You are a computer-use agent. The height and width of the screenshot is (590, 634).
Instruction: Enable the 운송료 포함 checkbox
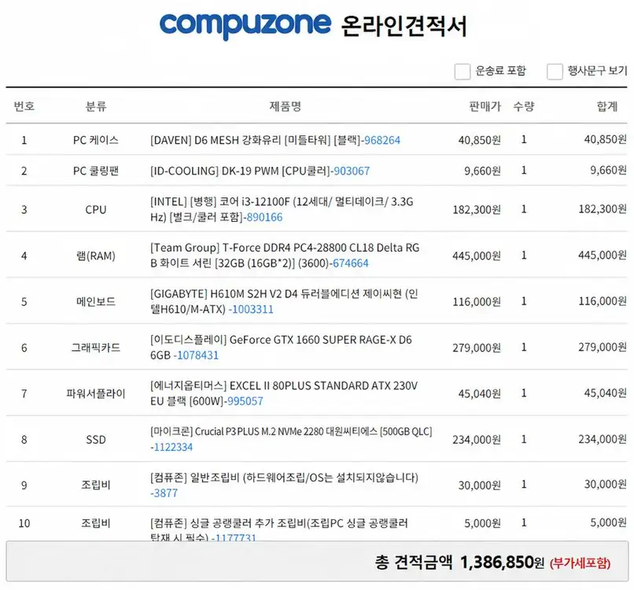(x=463, y=72)
